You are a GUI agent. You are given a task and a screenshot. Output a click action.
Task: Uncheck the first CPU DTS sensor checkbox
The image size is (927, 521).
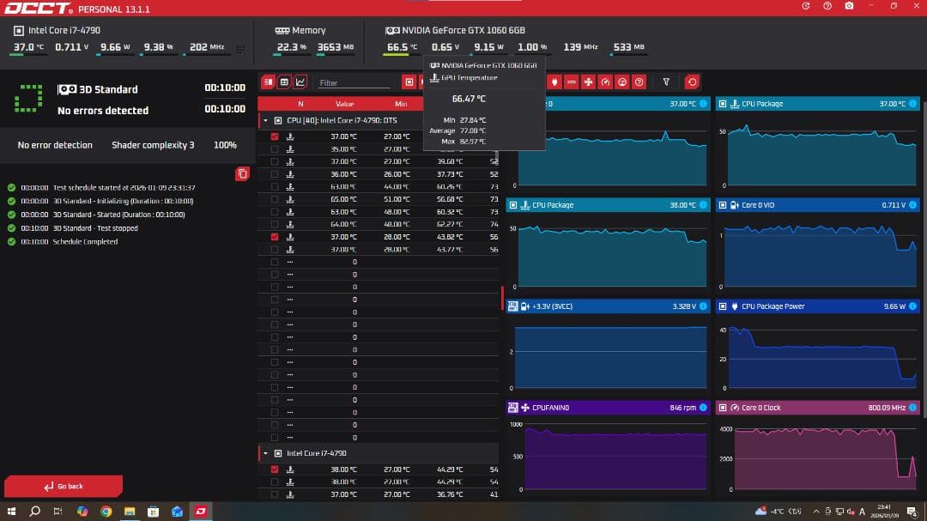point(275,136)
